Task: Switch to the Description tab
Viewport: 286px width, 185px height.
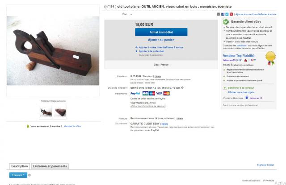Action: 20,166
